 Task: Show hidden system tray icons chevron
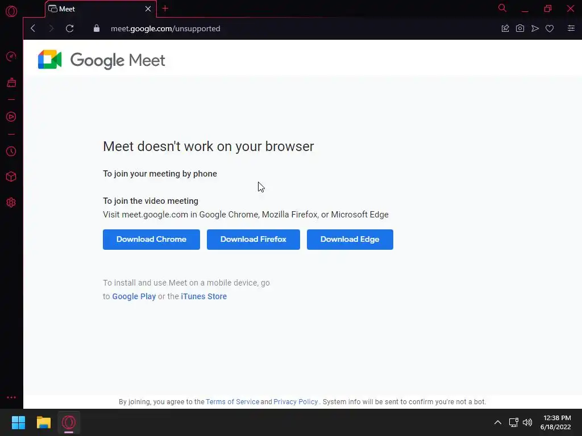tap(498, 422)
